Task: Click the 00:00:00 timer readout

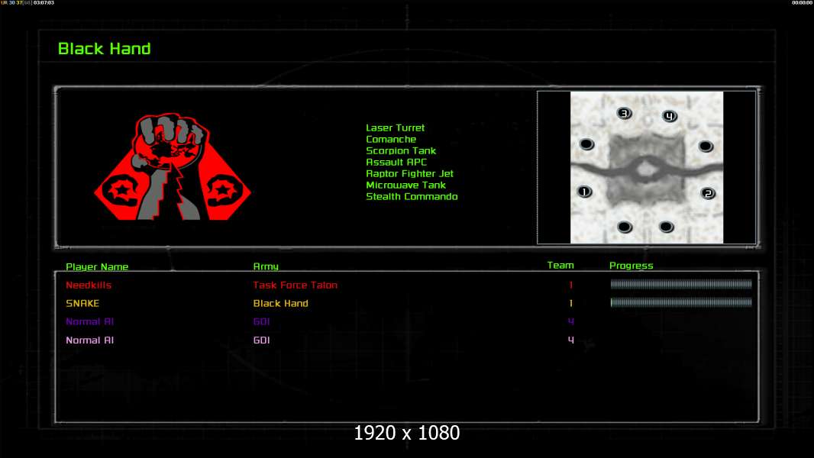Action: (x=802, y=2)
